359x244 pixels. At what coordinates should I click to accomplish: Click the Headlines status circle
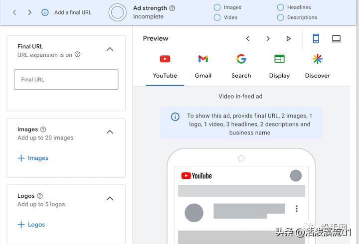(280, 7)
